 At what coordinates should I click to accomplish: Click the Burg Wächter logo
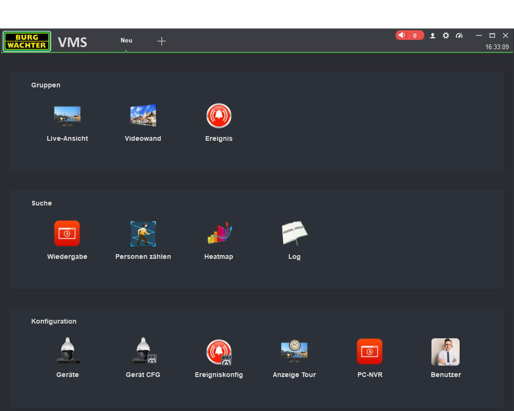coord(27,41)
